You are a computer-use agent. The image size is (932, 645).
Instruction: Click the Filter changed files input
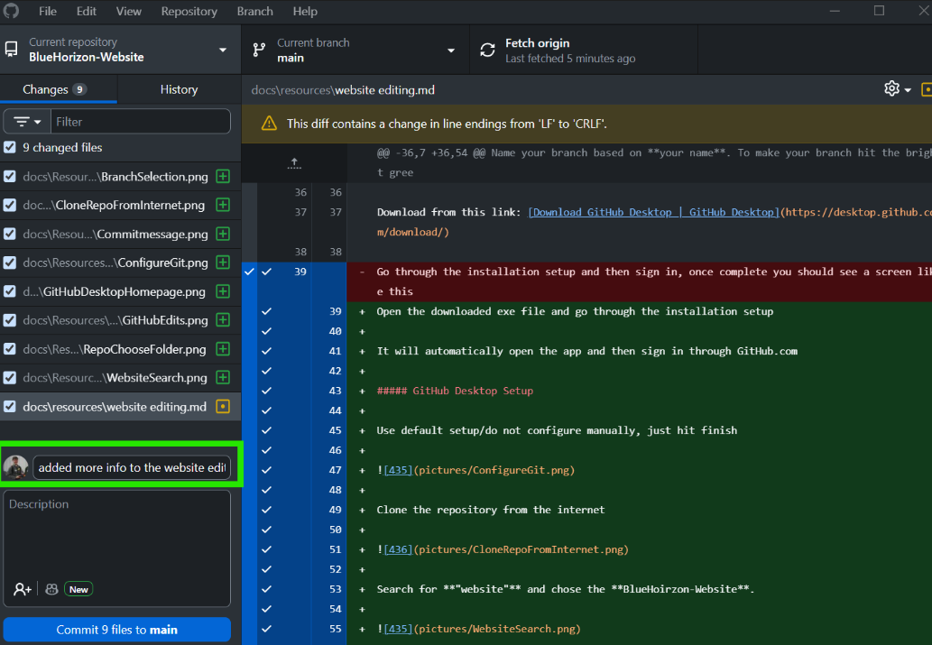140,122
